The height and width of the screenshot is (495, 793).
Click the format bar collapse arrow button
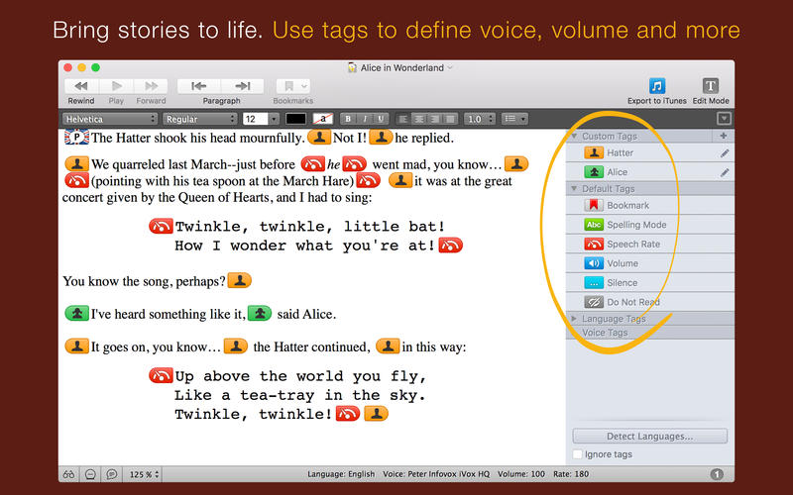click(x=724, y=119)
